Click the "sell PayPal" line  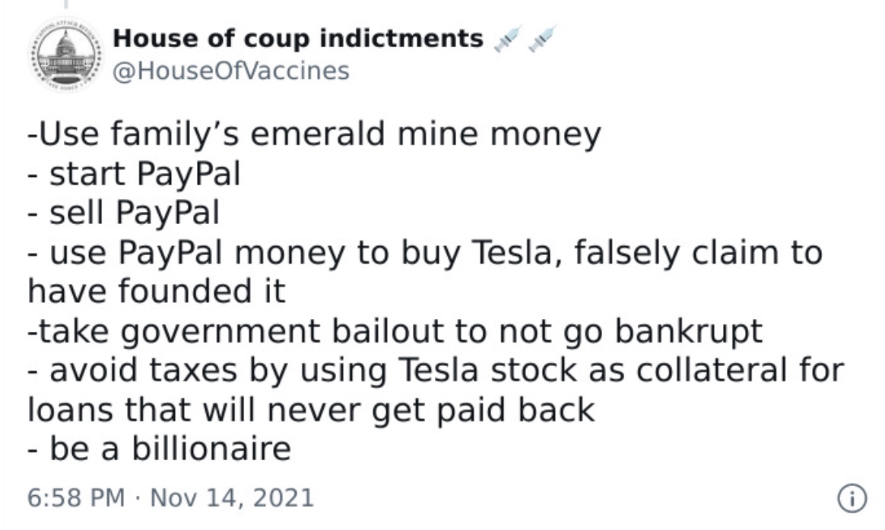tap(123, 213)
